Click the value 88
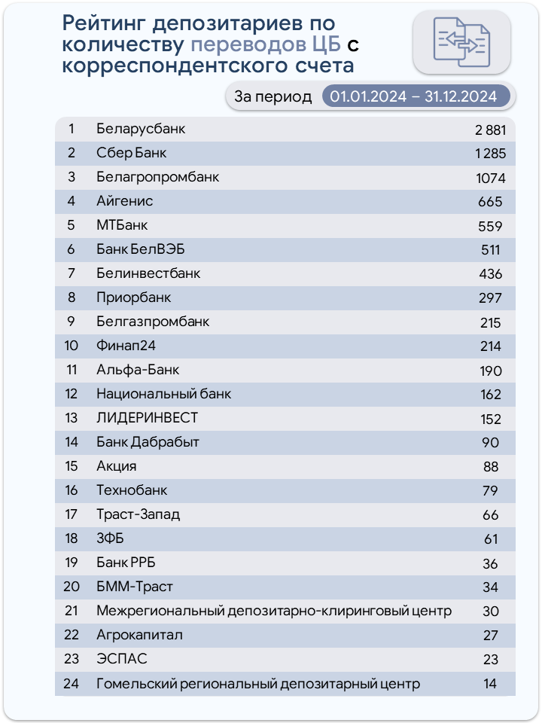The height and width of the screenshot is (723, 542). coord(490,467)
